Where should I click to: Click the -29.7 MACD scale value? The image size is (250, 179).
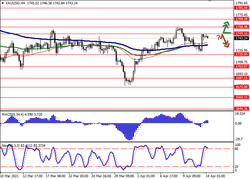239,139
